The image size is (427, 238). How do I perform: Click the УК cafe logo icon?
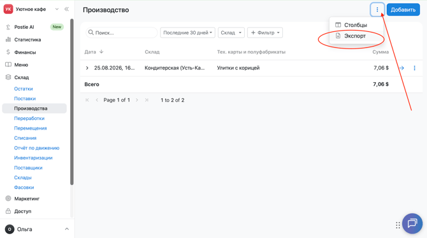pyautogui.click(x=8, y=9)
